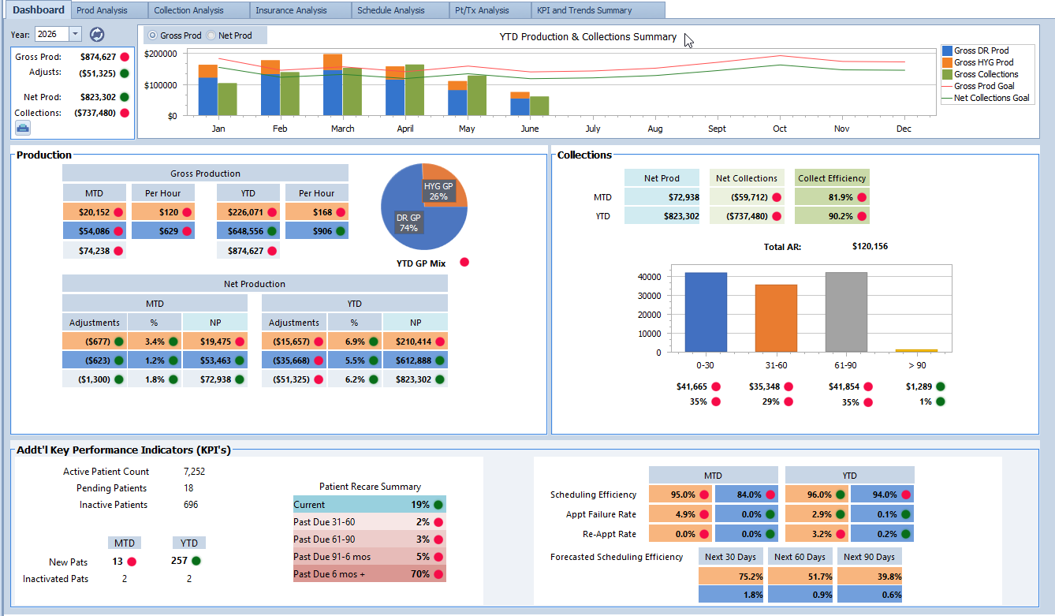Click the red dot next to New Pats MTD 13
This screenshot has width=1055, height=616.
[x=132, y=562]
